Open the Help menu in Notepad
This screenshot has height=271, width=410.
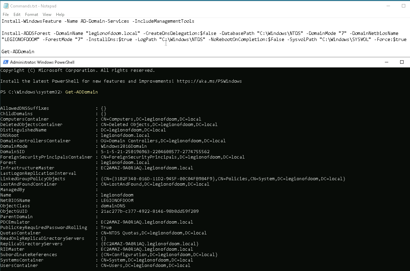pyautogui.click(x=60, y=15)
